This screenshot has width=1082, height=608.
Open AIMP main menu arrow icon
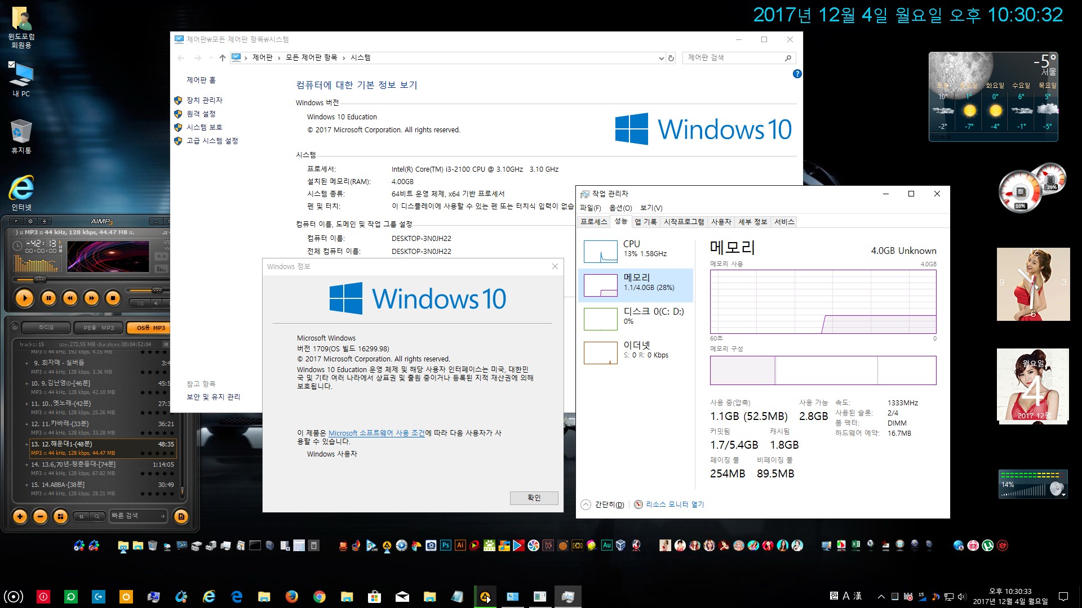click(16, 221)
